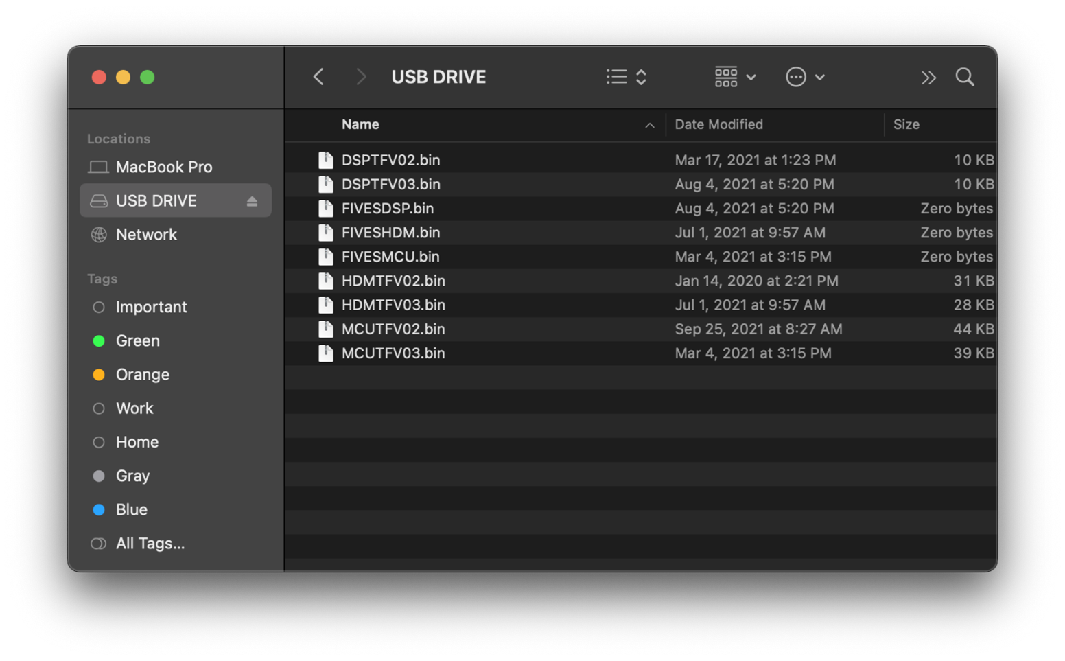Click the orange tag color dot

pyautogui.click(x=99, y=374)
